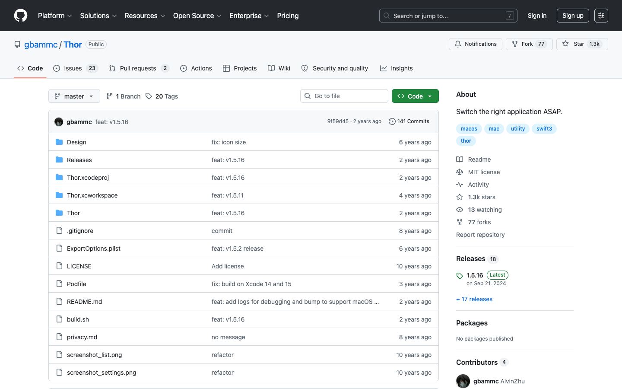The height and width of the screenshot is (389, 622).
Task: Open the Wiki tab
Action: pyautogui.click(x=279, y=68)
